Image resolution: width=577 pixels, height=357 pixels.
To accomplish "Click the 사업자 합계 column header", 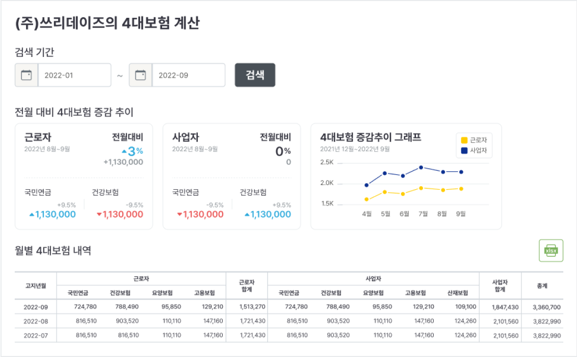I will tap(500, 286).
